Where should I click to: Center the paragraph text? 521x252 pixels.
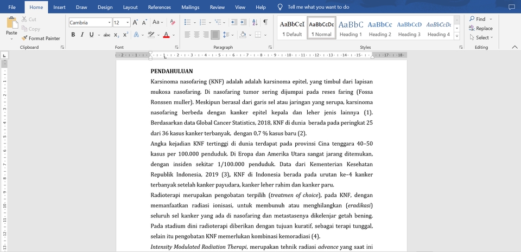[x=196, y=35]
